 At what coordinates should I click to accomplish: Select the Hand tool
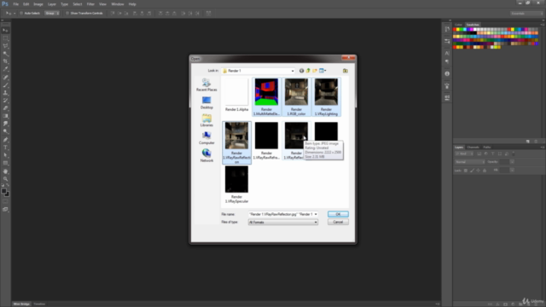pos(5,171)
